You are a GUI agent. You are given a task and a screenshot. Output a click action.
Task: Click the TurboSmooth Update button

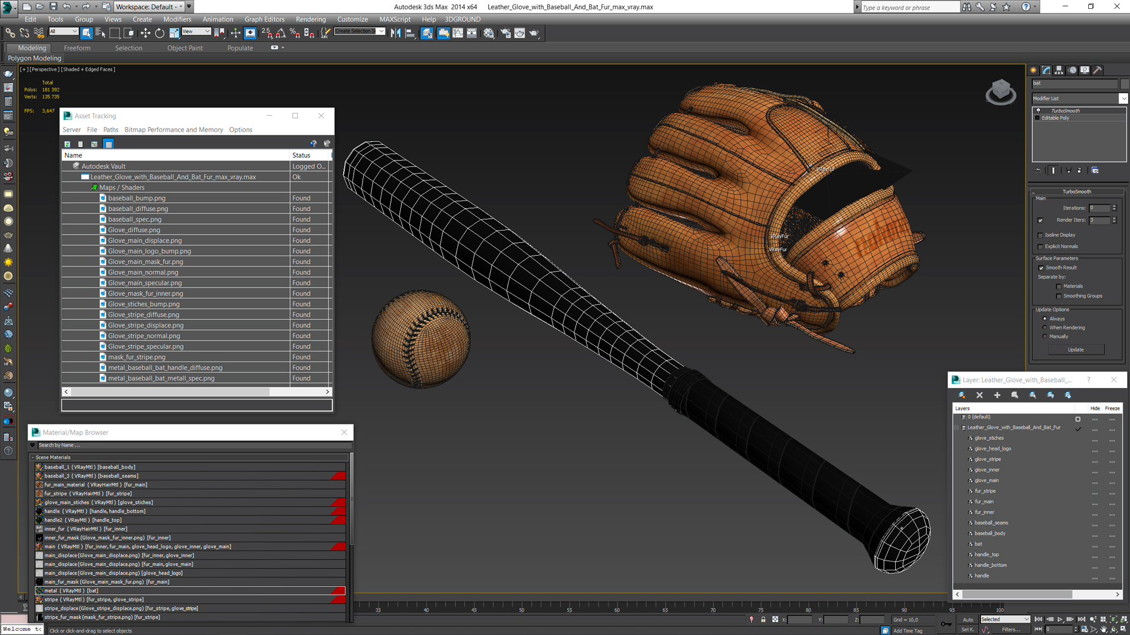1075,350
